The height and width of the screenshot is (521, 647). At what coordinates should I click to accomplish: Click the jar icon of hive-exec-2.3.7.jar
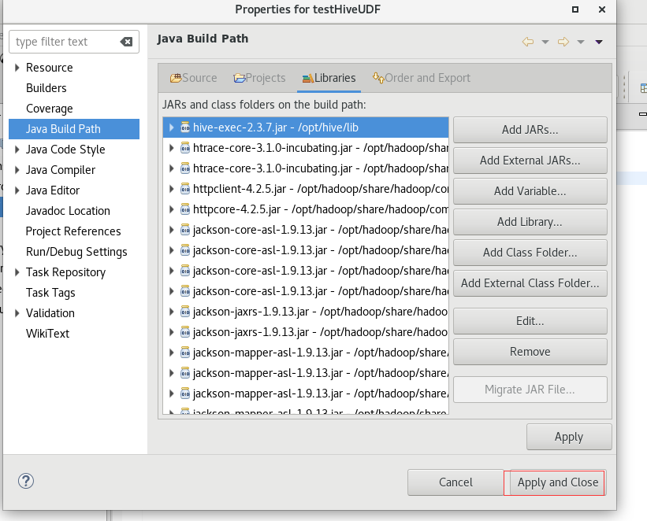pos(185,127)
